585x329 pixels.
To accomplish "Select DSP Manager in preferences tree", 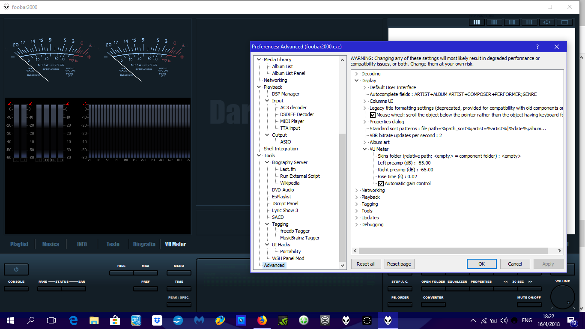I will coord(285,94).
